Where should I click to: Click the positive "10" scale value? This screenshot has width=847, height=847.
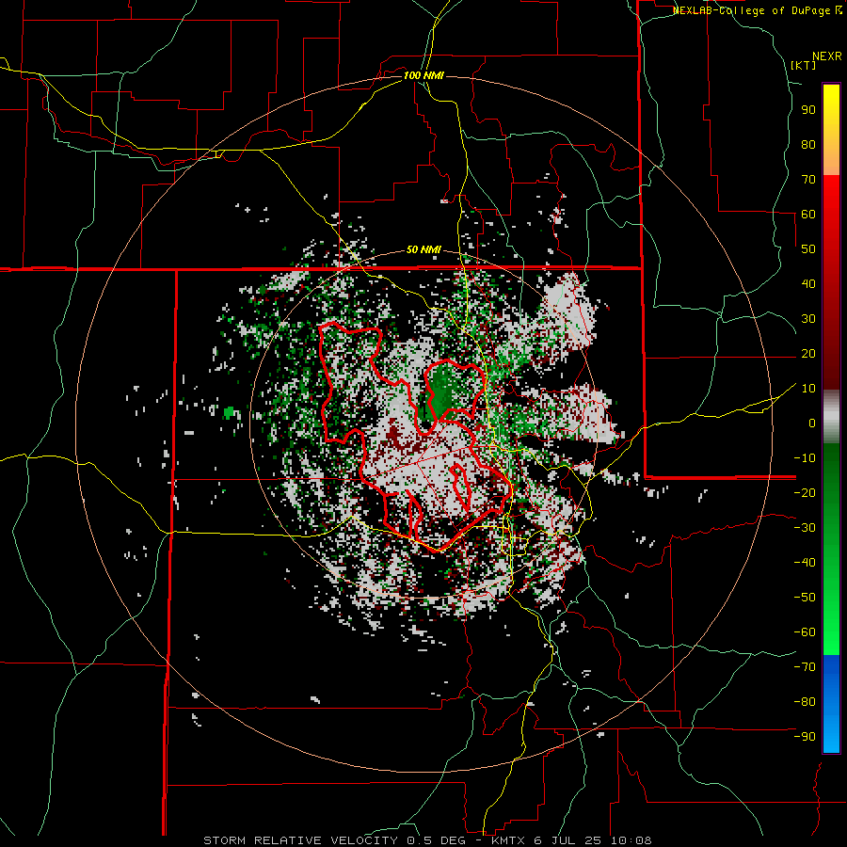click(808, 389)
